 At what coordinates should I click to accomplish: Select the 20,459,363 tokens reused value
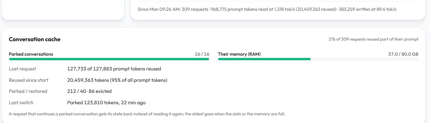coord(117,80)
